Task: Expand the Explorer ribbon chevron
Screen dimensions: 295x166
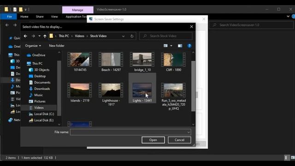Action: pyautogui.click(x=288, y=17)
